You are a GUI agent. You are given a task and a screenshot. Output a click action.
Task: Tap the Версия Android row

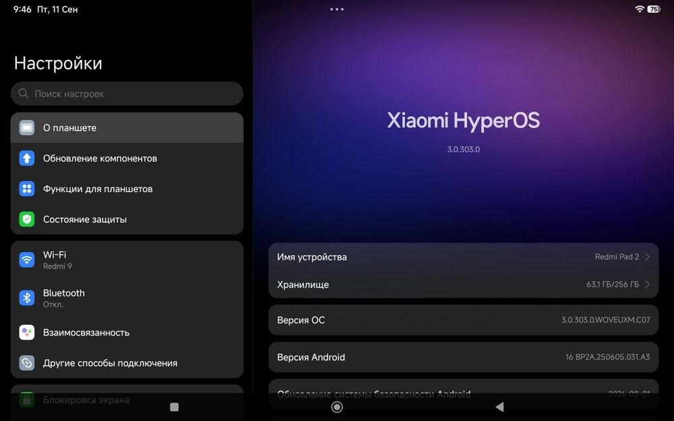point(464,357)
